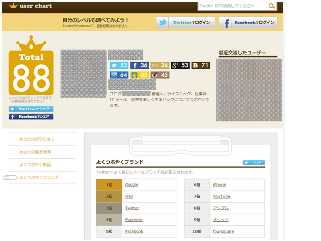The image size is (321, 241).
Task: Open あなたの発言傾向 in the side menu
Action: click(35, 152)
